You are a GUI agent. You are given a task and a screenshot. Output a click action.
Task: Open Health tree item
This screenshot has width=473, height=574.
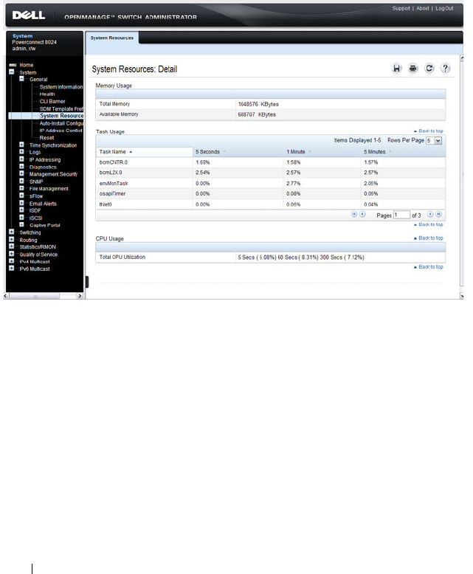47,94
